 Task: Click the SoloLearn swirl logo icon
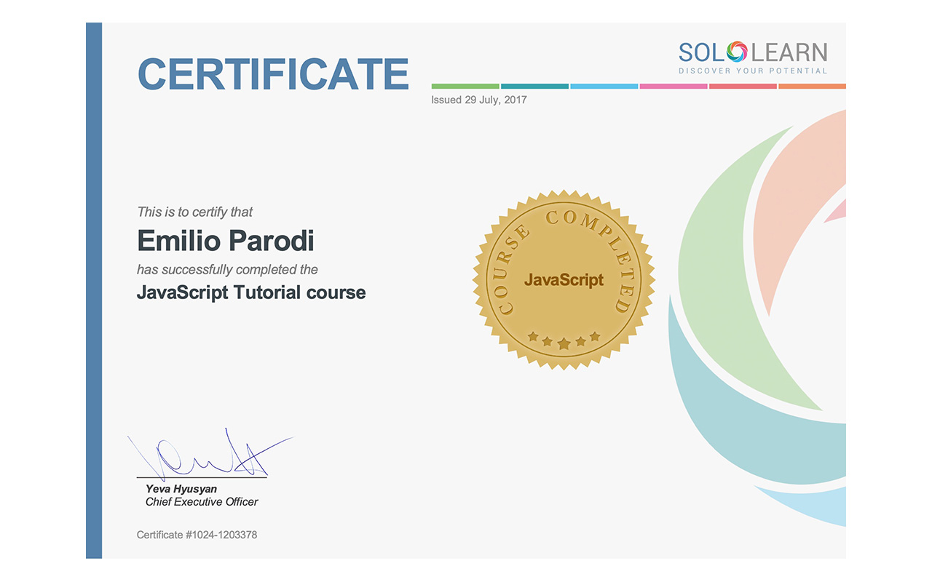tap(737, 52)
